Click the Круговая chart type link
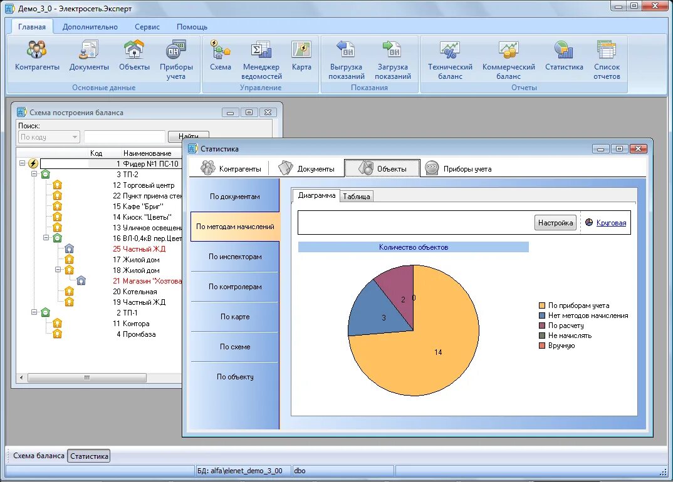This screenshot has height=482, width=673. click(x=611, y=223)
